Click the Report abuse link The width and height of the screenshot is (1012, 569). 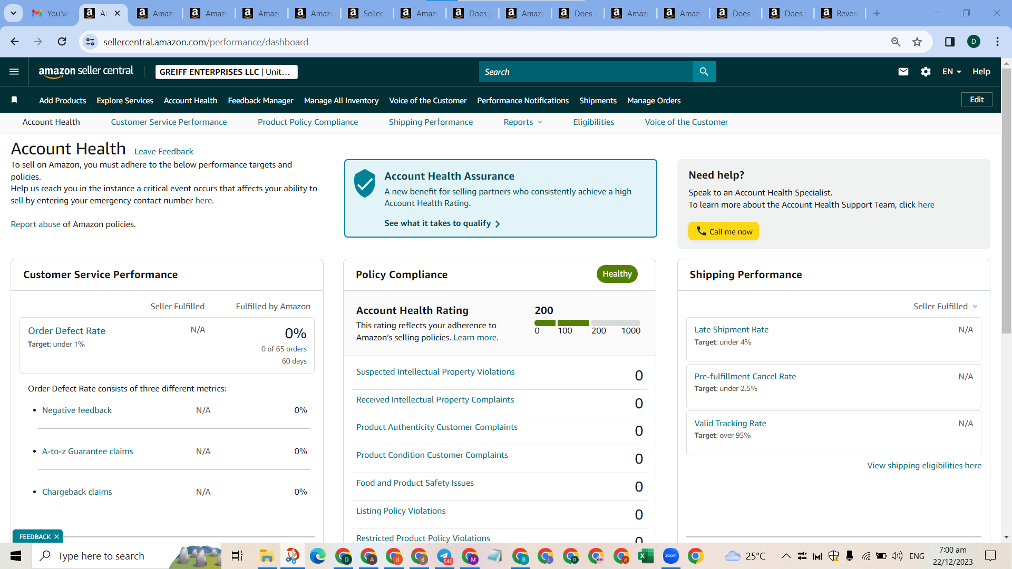35,224
